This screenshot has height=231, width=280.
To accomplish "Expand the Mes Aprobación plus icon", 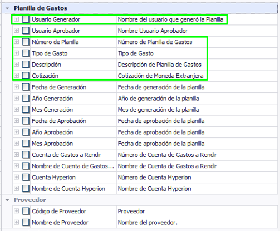I will pos(16,144).
